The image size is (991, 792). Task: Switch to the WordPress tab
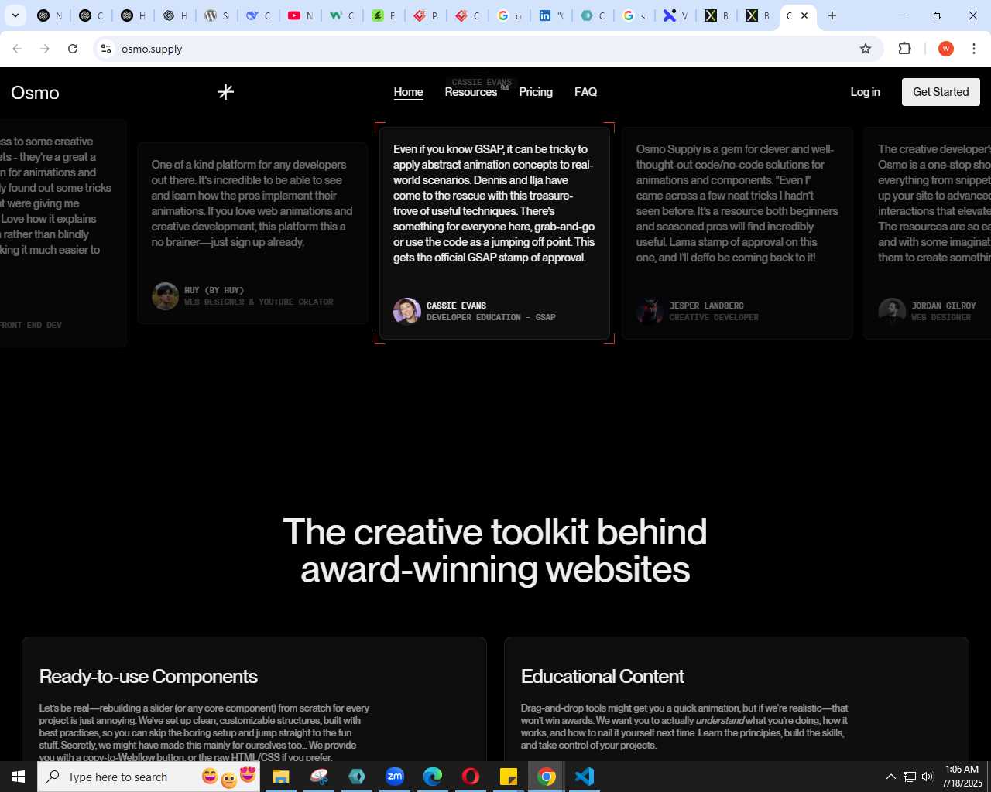coord(217,15)
